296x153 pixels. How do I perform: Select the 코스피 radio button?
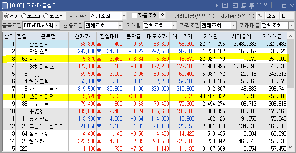coord(31,16)
